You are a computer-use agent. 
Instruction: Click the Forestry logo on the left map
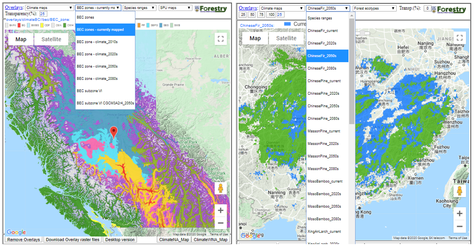pos(211,8)
